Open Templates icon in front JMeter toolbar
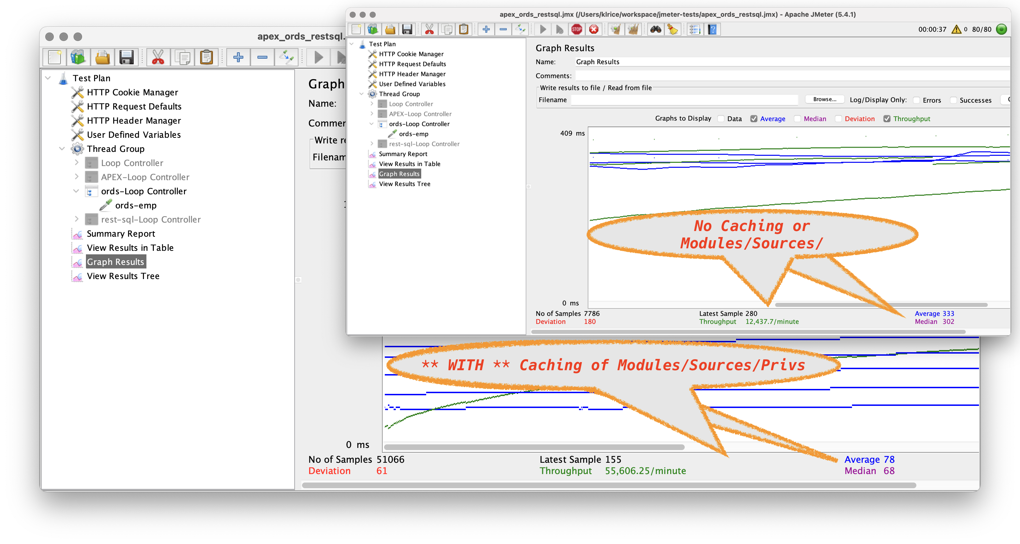 373,29
